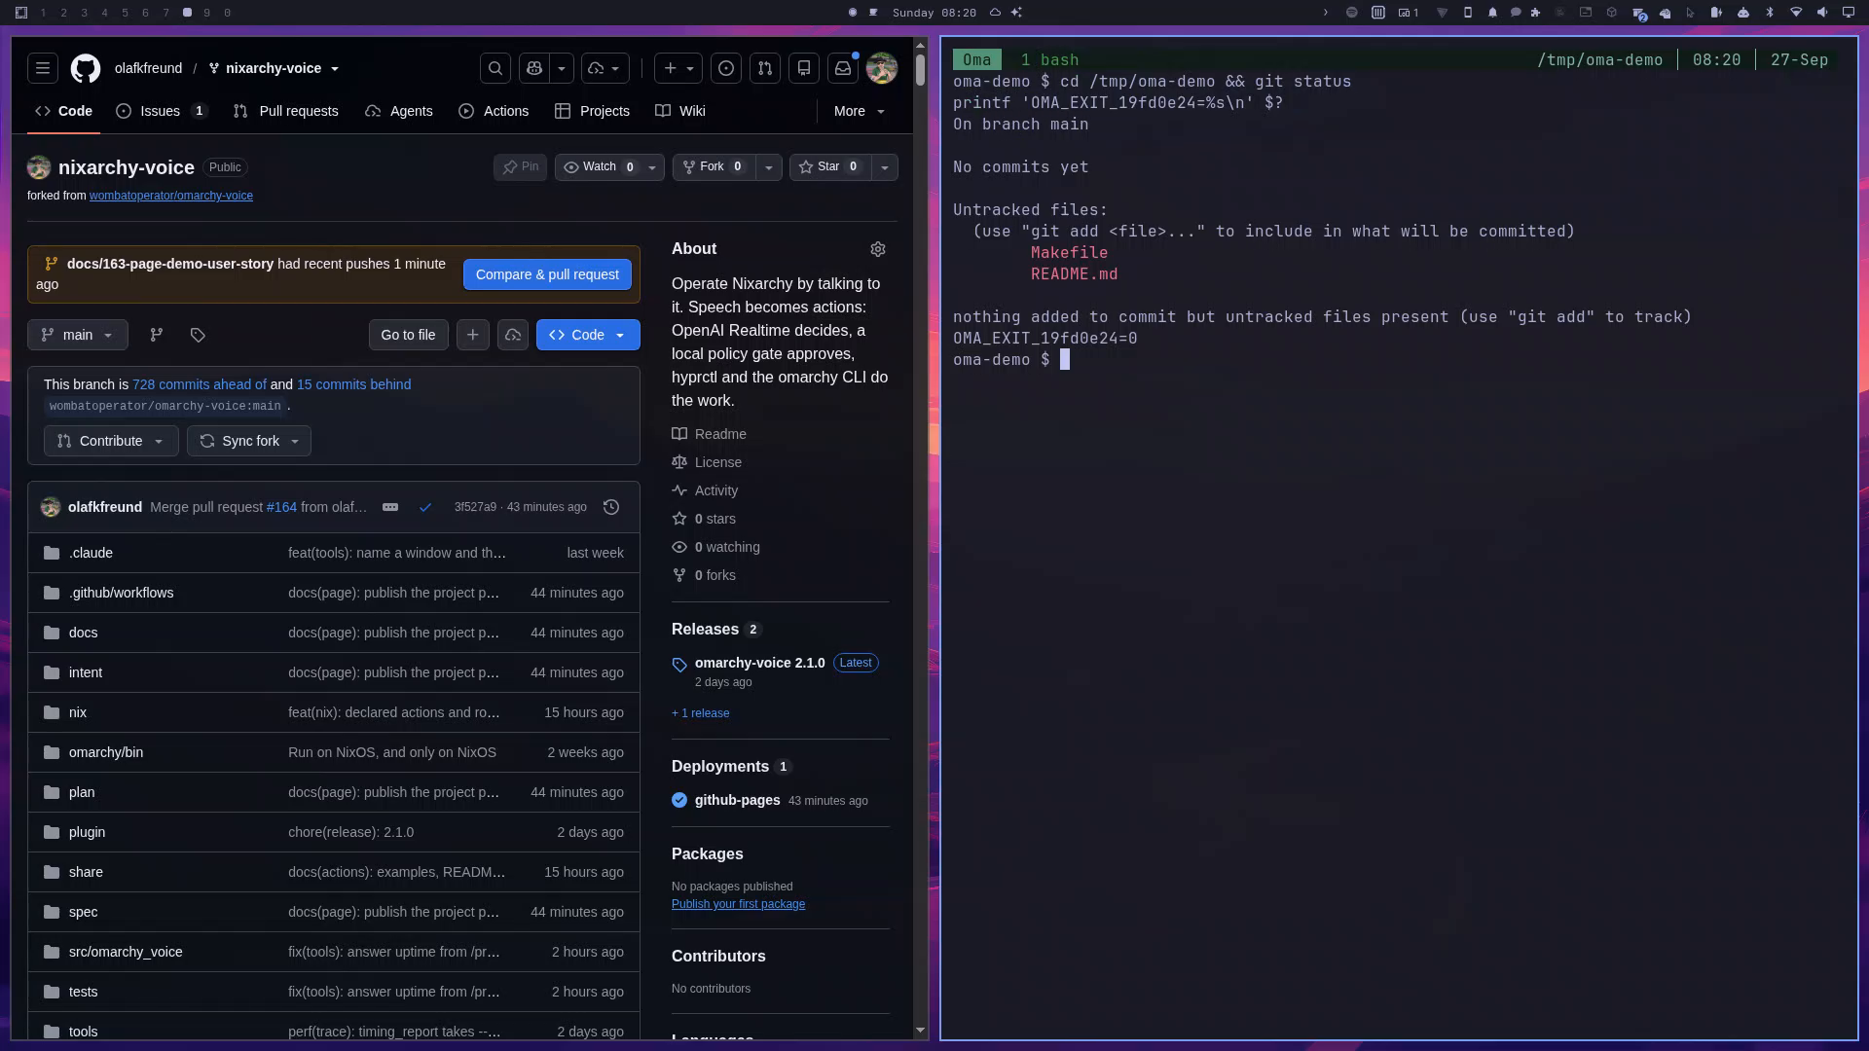Open Star lists dropdown arrow
Image resolution: width=1869 pixels, height=1051 pixels.
pos(885,167)
